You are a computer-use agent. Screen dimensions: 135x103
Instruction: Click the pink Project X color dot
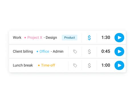tap(25, 38)
